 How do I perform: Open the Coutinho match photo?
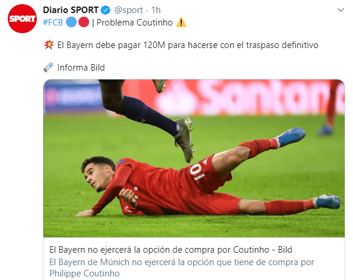point(194,158)
